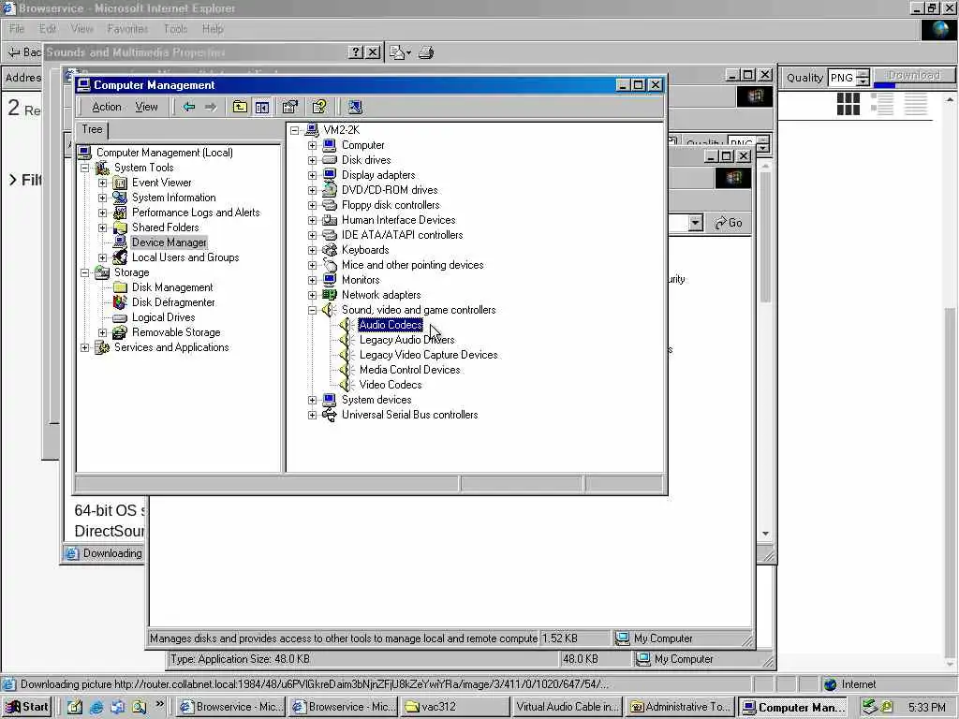Image resolution: width=959 pixels, height=719 pixels.
Task: Click the Start button
Action: pos(27,707)
